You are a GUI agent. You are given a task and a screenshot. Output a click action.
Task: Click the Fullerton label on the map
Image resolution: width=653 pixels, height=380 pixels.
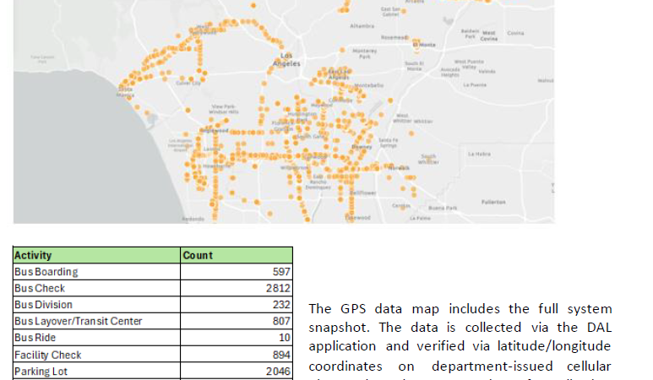coord(492,202)
